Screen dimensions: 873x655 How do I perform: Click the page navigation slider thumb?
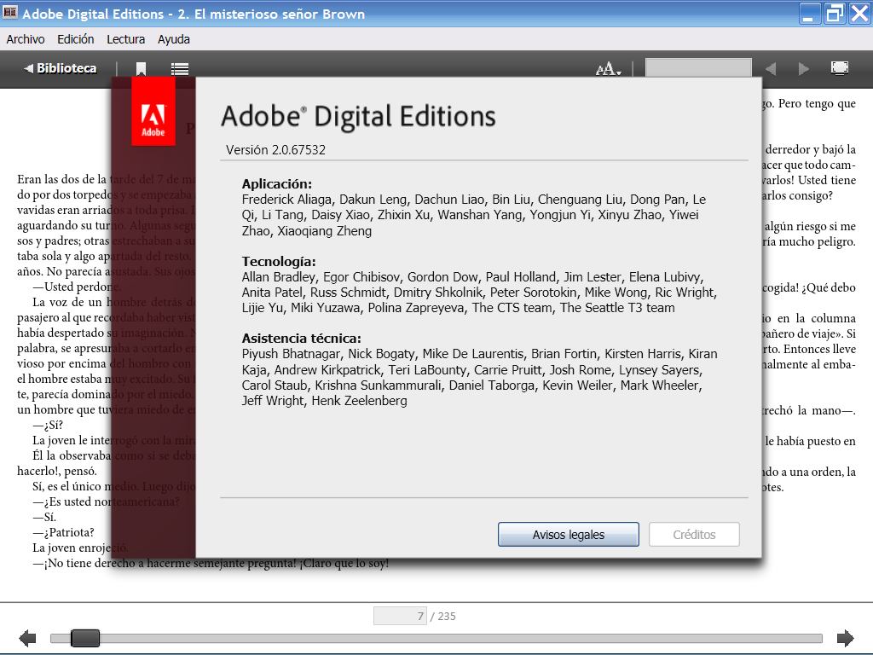pos(85,638)
